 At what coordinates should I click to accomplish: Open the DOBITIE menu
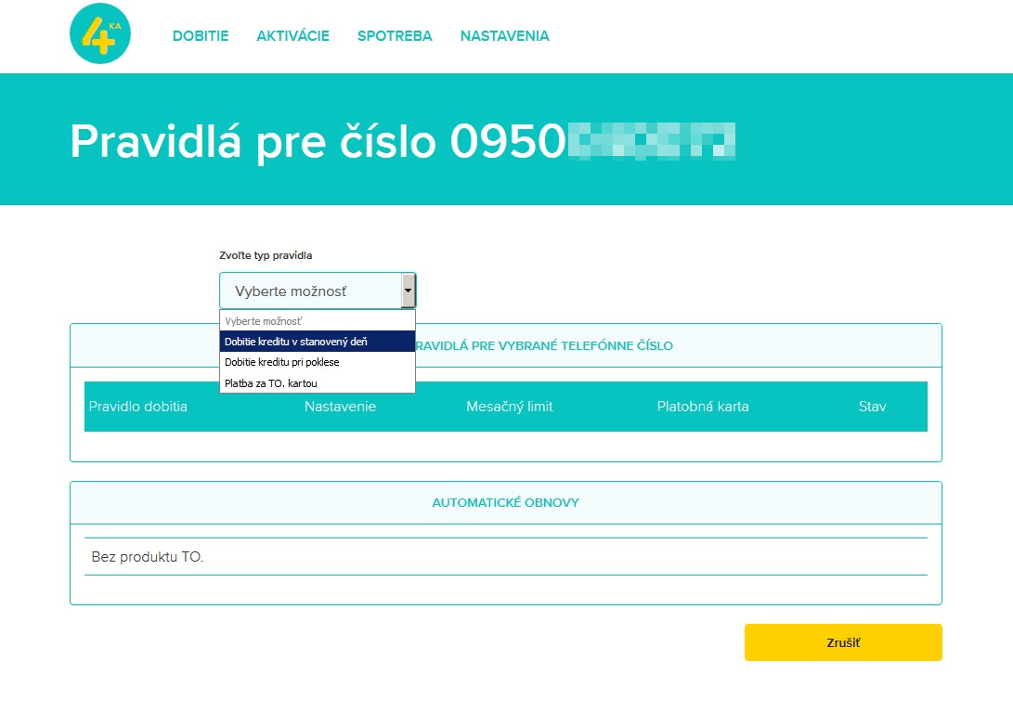[201, 36]
